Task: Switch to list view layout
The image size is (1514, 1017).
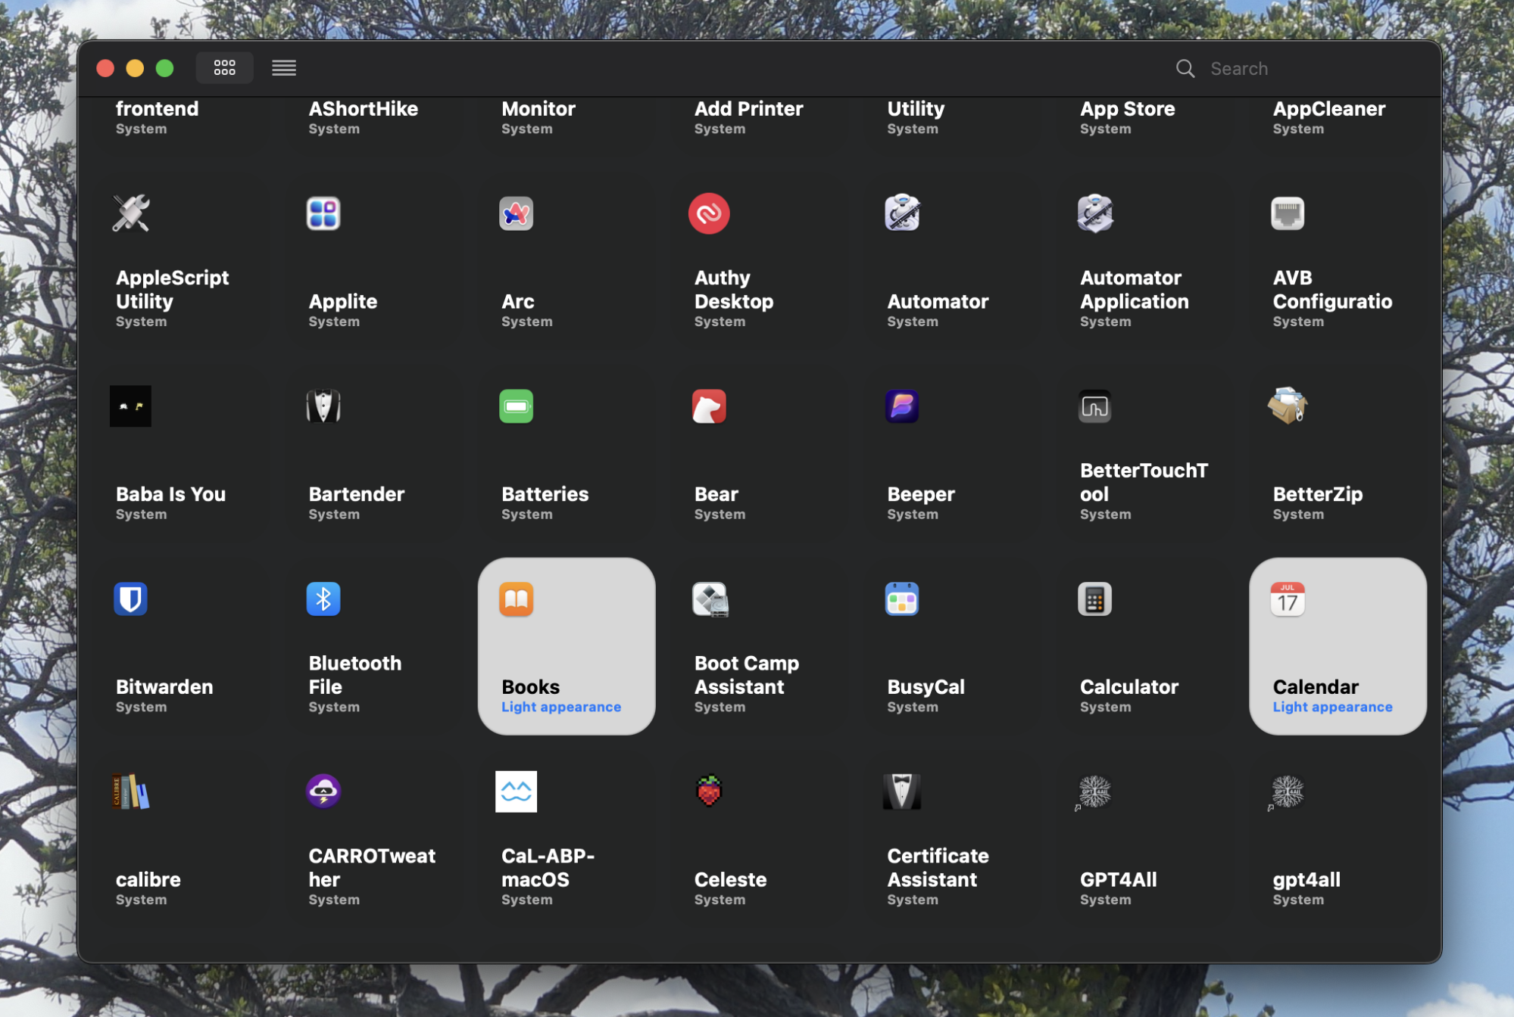Action: [x=284, y=68]
